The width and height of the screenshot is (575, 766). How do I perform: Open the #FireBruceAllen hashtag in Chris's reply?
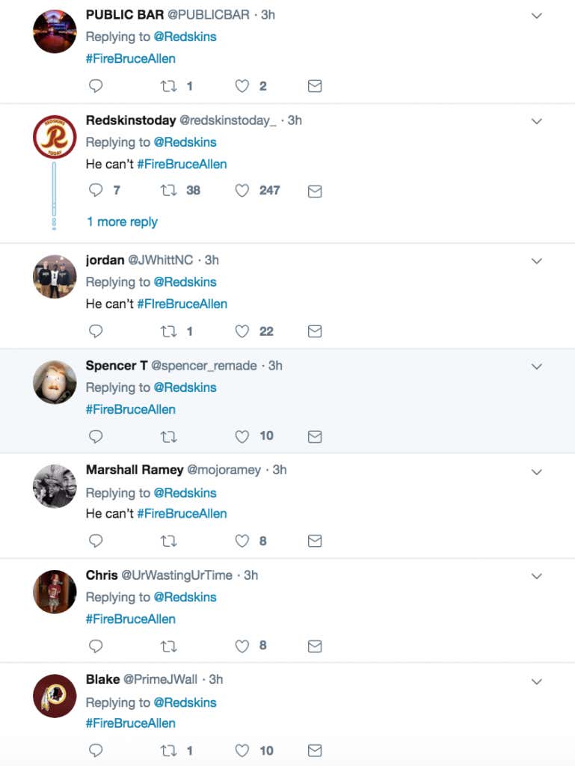coord(131,619)
